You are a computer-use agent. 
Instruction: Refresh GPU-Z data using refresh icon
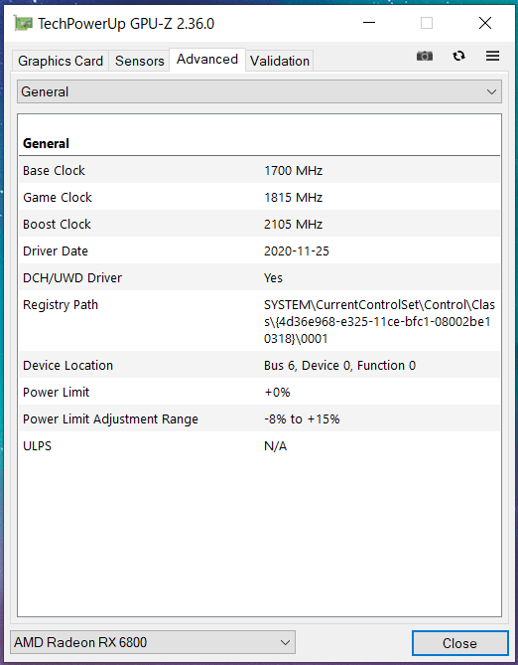458,56
